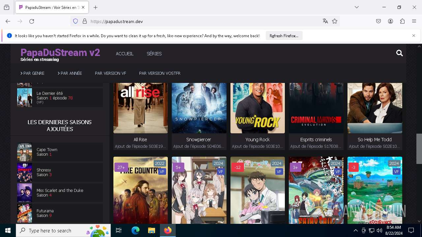Show hidden system tray icons chevron
Viewport: 422px width, 237px height.
coord(355,230)
